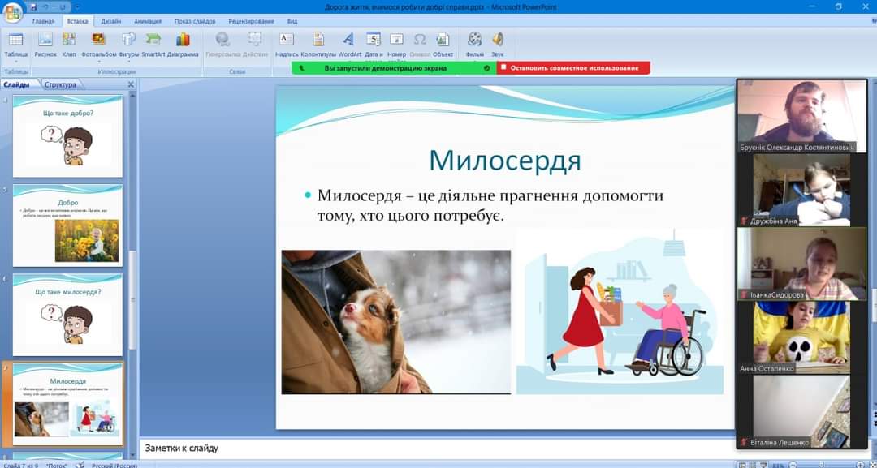This screenshot has height=468, width=877.
Task: Click muted mic icon beside ІванкаСидорова
Action: 744,295
